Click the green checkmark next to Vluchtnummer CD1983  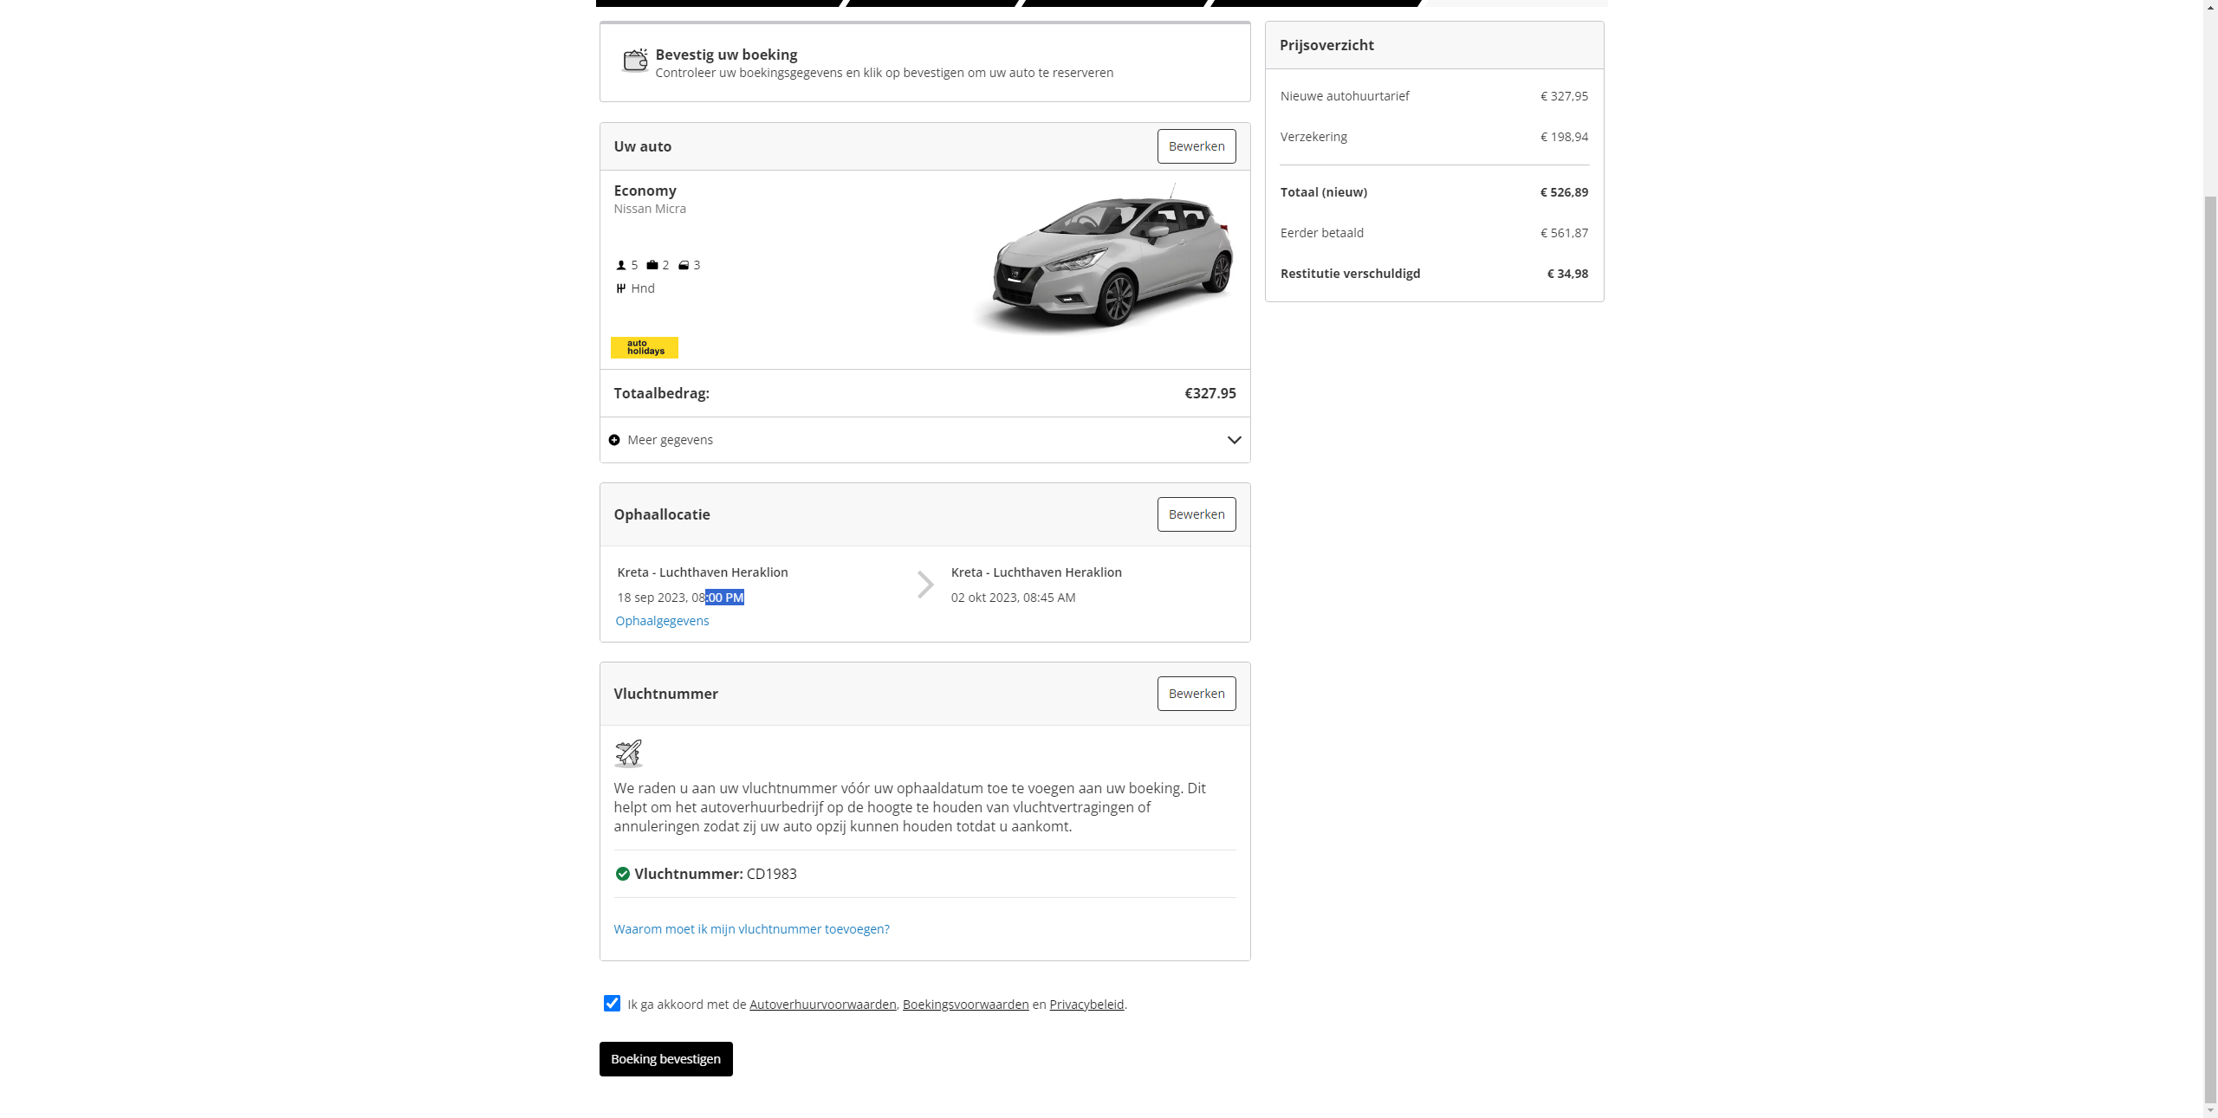click(x=622, y=874)
